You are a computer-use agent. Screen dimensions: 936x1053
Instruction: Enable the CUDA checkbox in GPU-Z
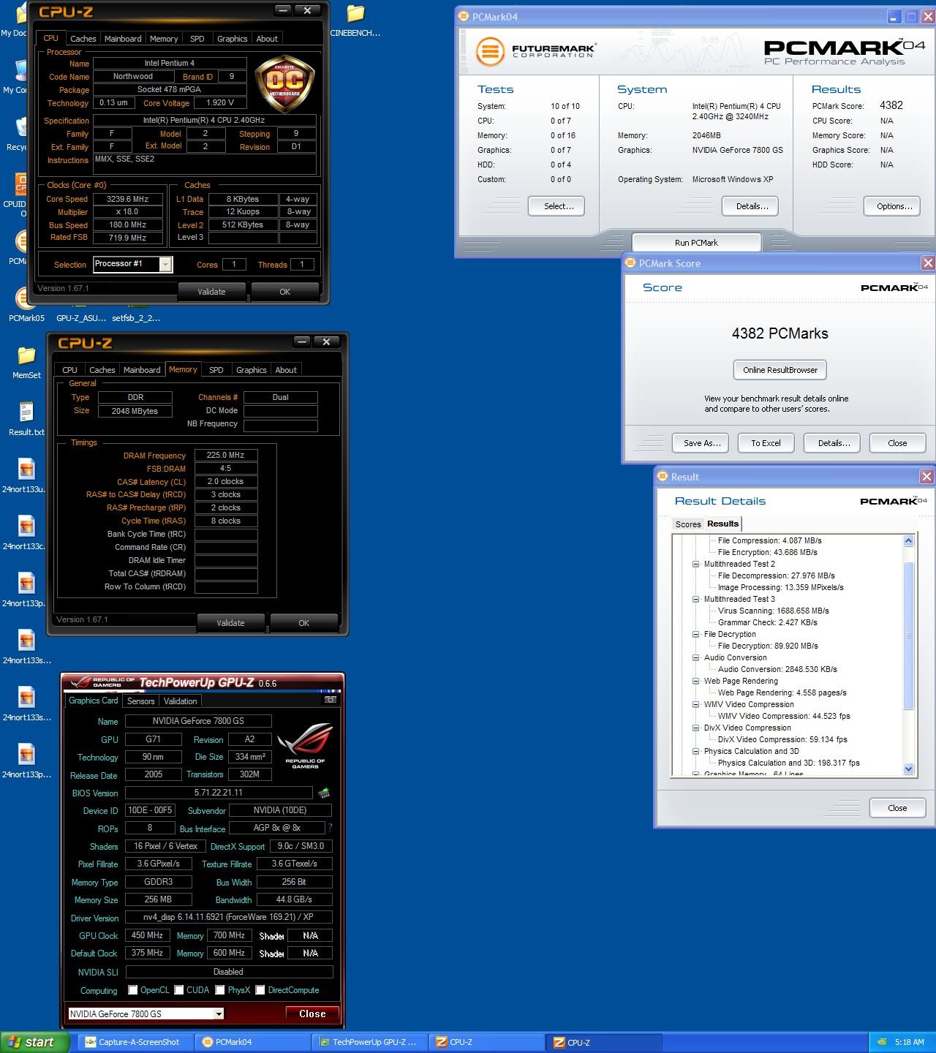pyautogui.click(x=178, y=990)
